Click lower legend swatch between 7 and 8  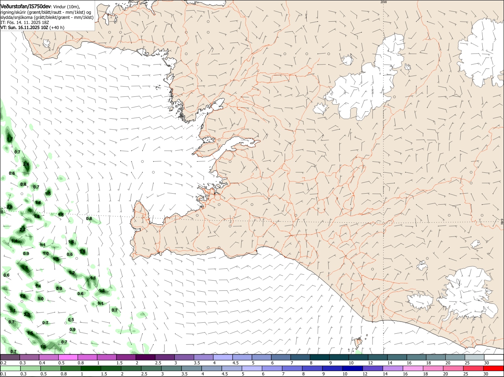click(292, 368)
